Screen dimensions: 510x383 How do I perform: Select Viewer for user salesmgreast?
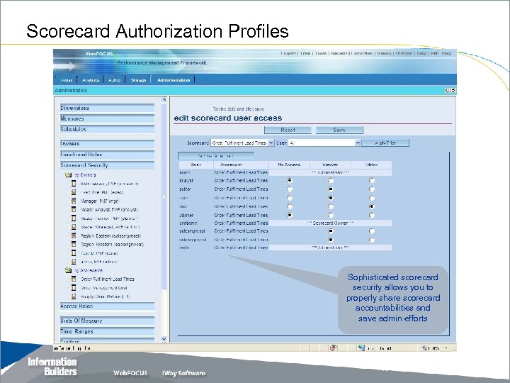pyautogui.click(x=331, y=231)
